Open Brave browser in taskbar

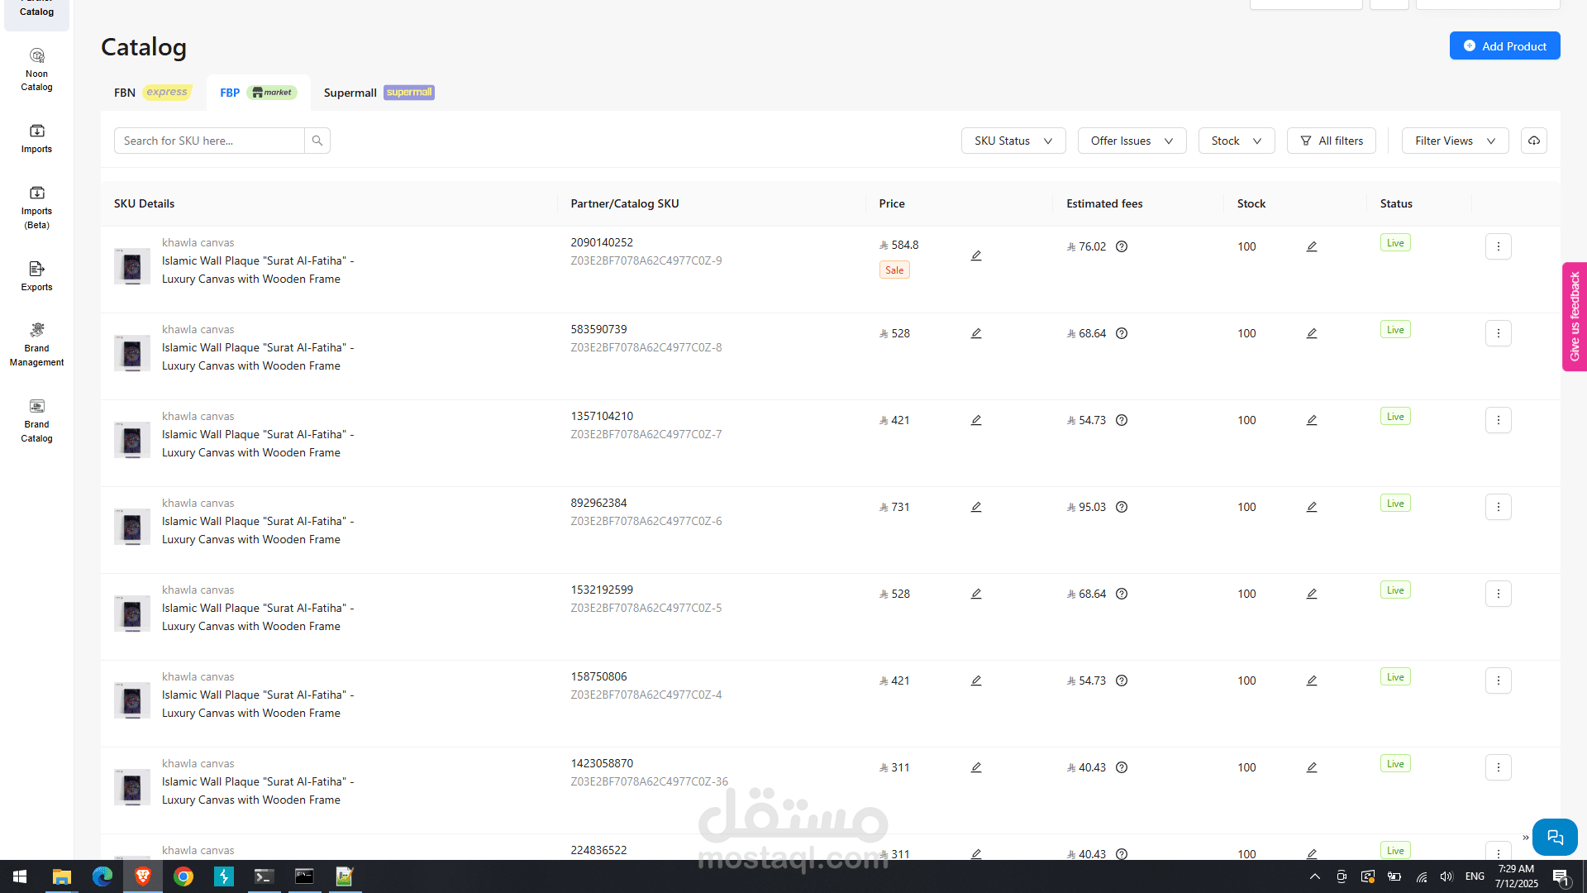[x=143, y=876]
